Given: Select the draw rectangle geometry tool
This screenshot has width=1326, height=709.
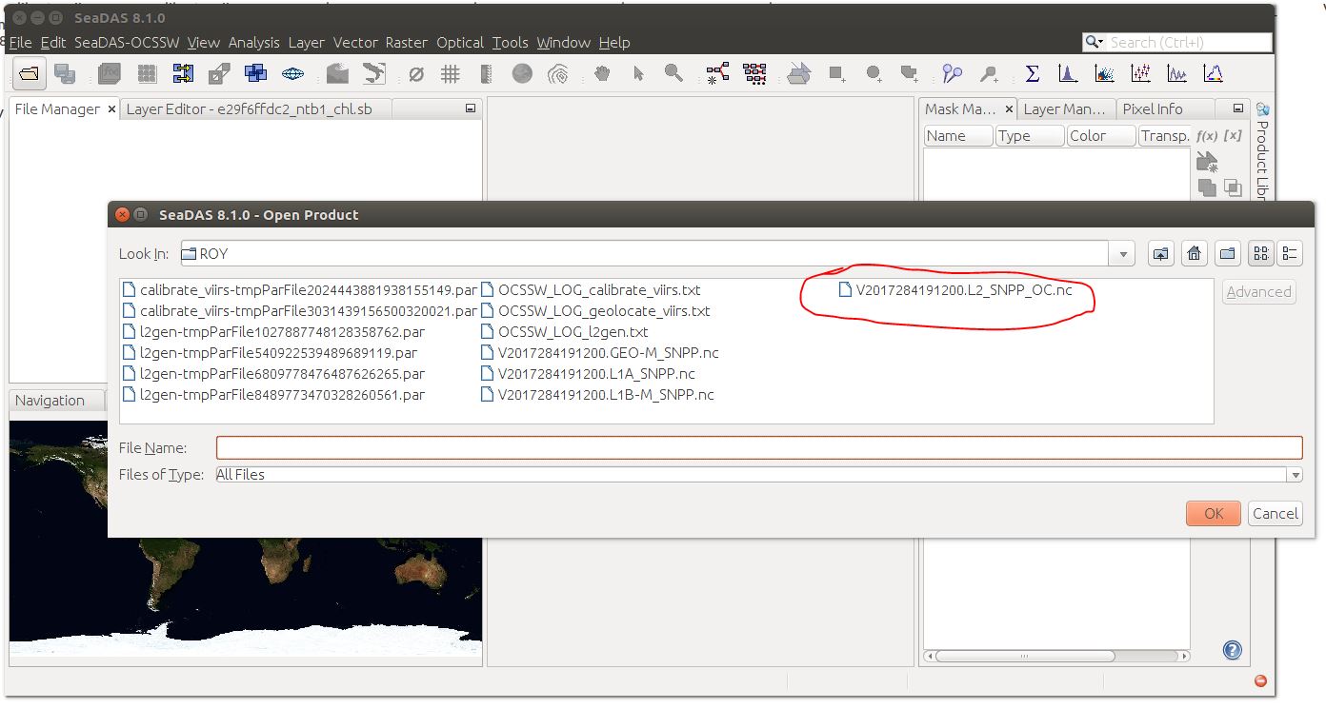Looking at the screenshot, I should (836, 73).
